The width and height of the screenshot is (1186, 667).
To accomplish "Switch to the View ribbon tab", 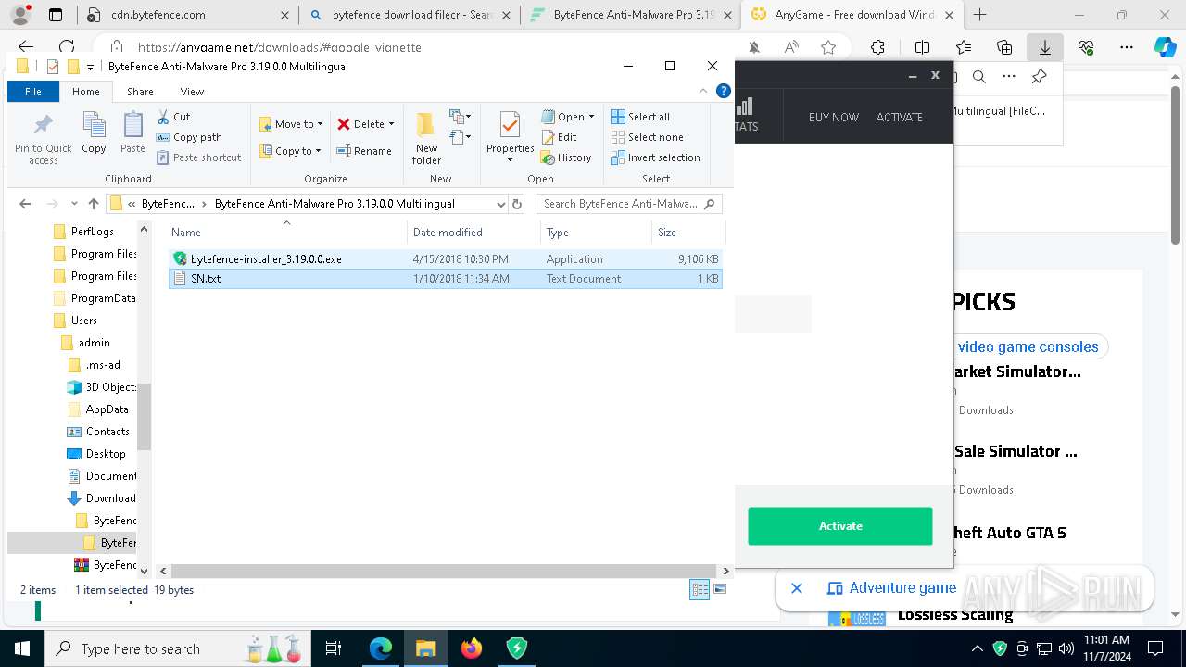I will [x=192, y=92].
